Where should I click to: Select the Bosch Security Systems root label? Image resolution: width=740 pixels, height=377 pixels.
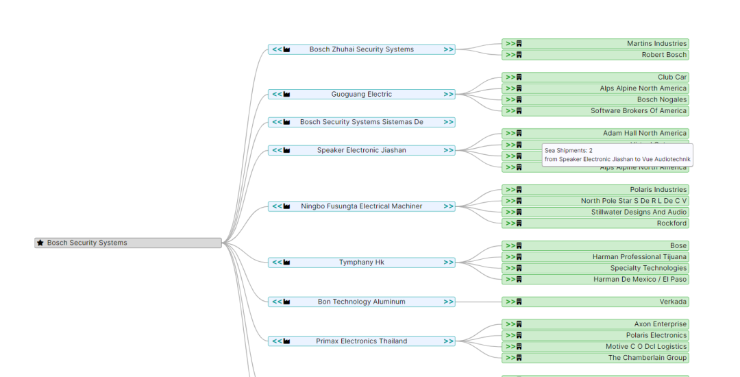87,243
